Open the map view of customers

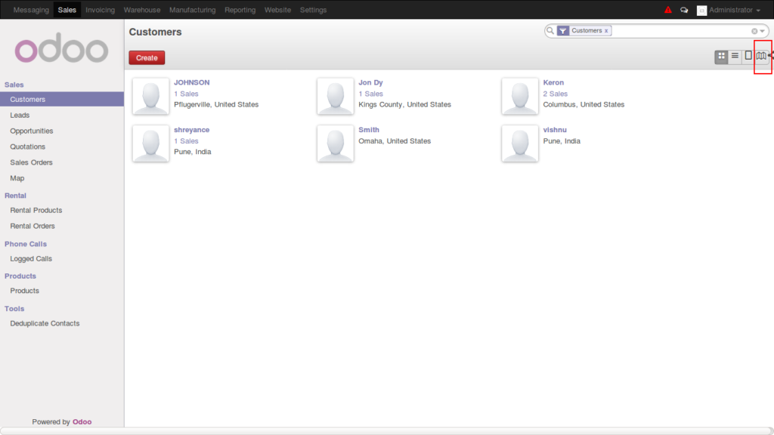(761, 55)
